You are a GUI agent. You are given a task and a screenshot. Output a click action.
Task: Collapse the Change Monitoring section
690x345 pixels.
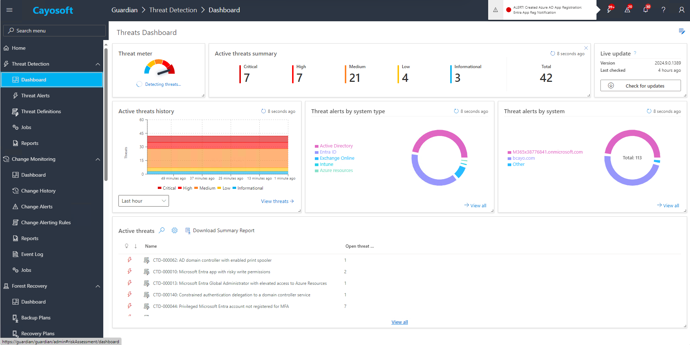(98, 159)
